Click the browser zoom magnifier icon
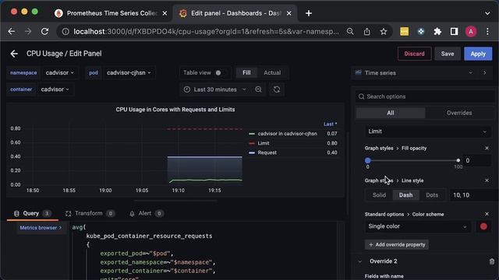 (x=350, y=31)
